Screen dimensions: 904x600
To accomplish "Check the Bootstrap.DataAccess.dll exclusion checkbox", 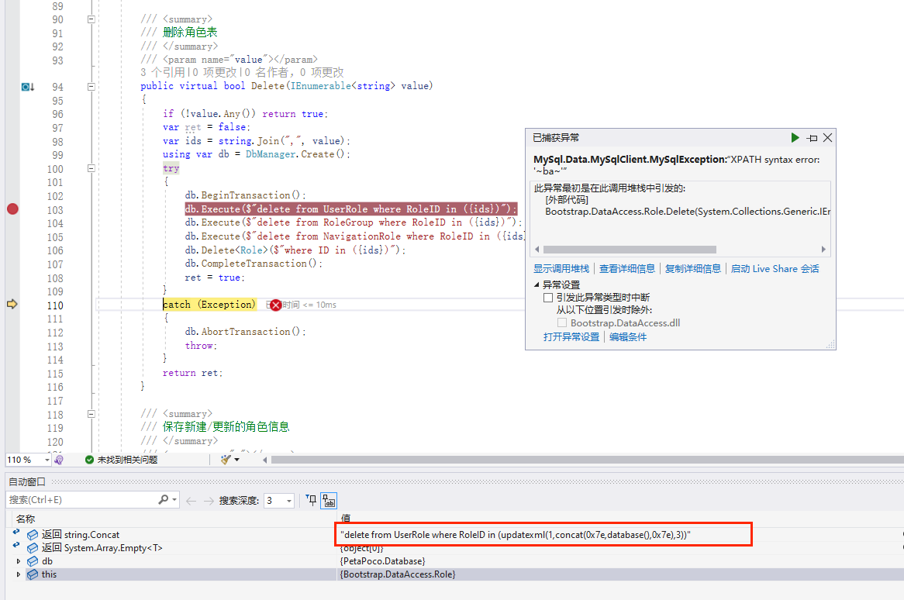I will coord(562,322).
